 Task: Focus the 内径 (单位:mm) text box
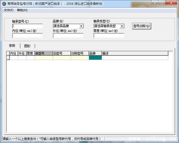point(27,36)
